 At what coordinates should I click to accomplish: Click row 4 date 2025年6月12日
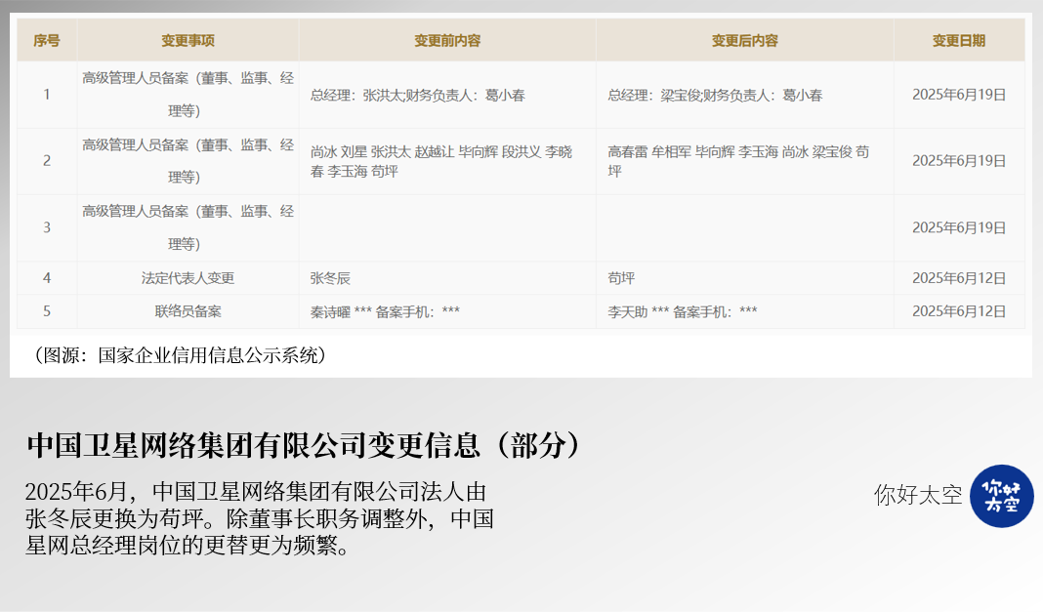[959, 278]
